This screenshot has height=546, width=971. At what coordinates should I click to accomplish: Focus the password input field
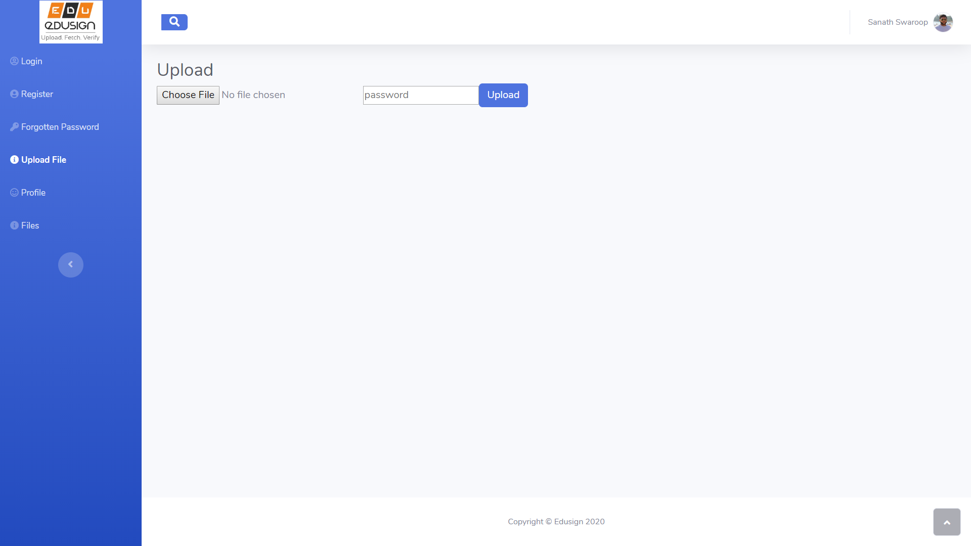tap(420, 95)
